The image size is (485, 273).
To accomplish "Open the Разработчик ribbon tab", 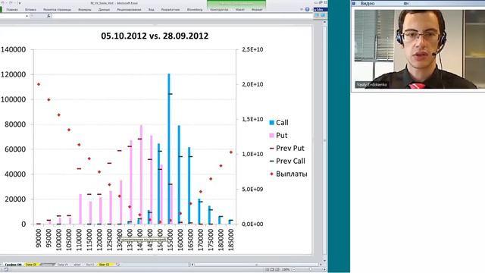I will click(x=171, y=10).
